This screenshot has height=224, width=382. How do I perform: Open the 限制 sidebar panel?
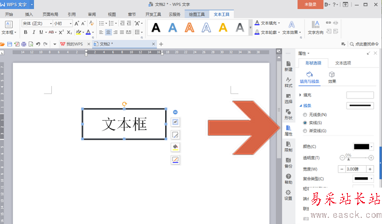coord(288,147)
